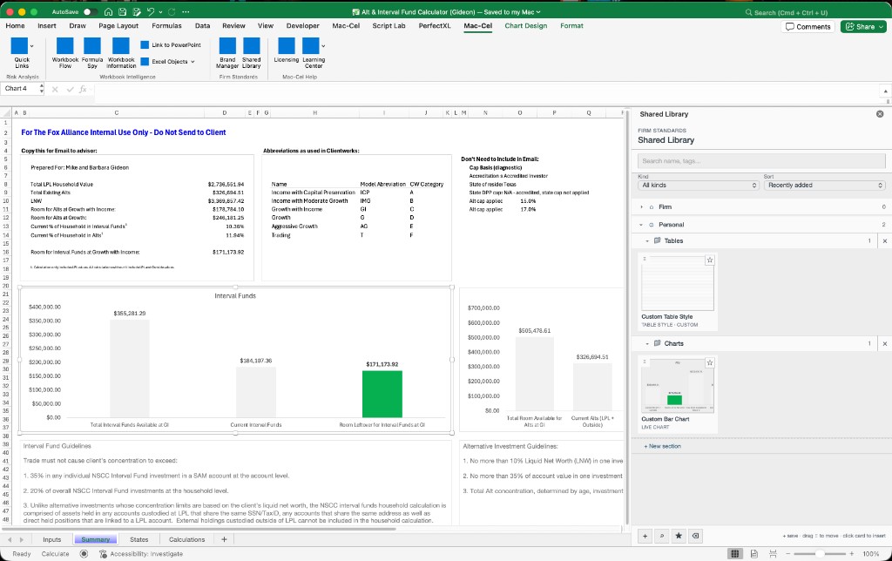The height and width of the screenshot is (561, 892).
Task: Click the search icon in library footer
Action: click(662, 536)
